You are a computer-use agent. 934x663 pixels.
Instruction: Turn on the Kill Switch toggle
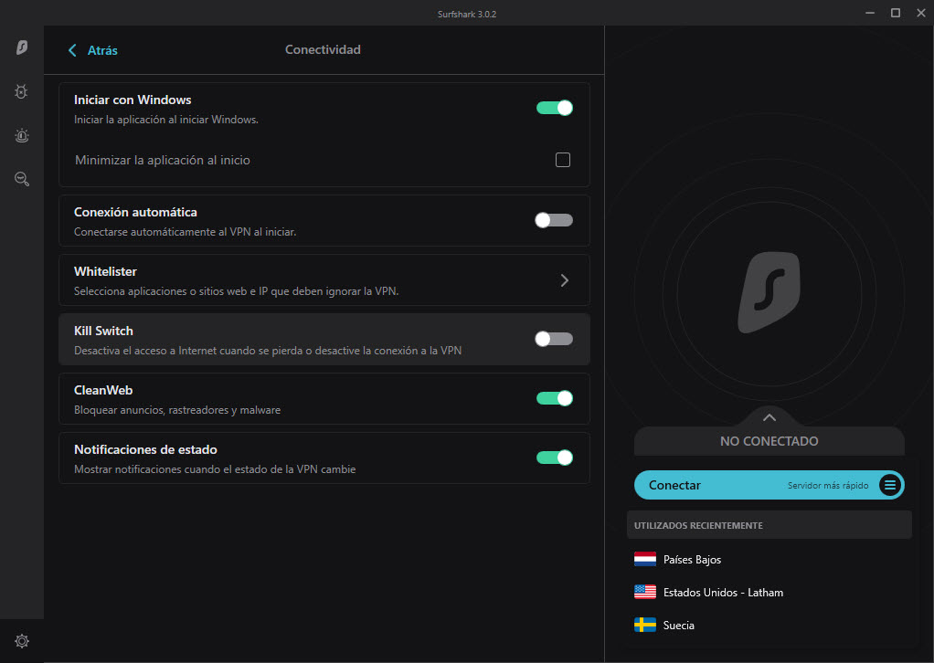click(x=554, y=339)
